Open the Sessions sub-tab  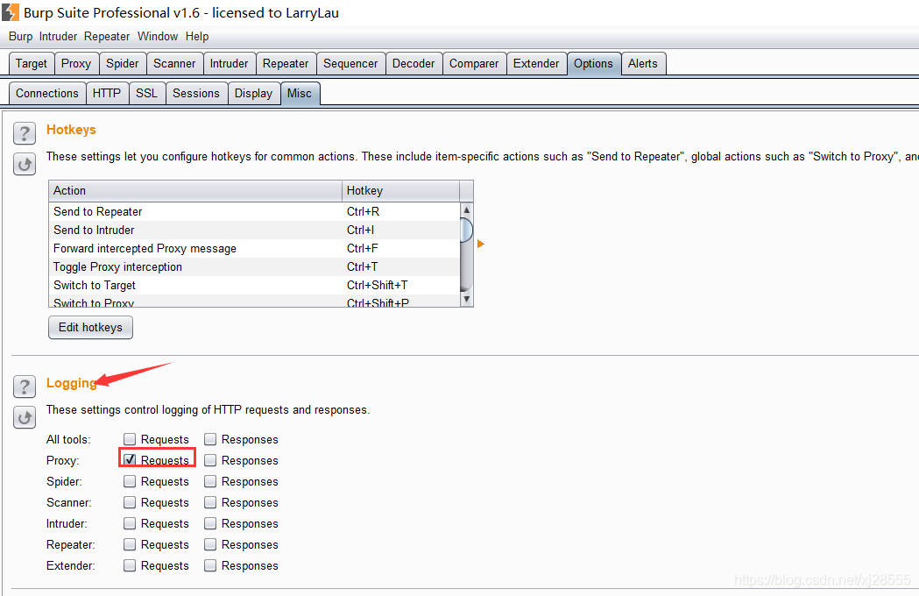pyautogui.click(x=195, y=93)
